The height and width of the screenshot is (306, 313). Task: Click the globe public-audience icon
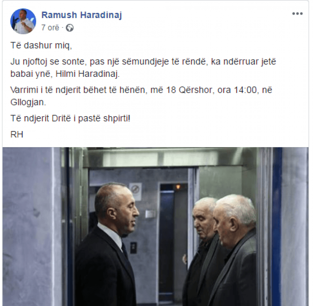pos(70,28)
